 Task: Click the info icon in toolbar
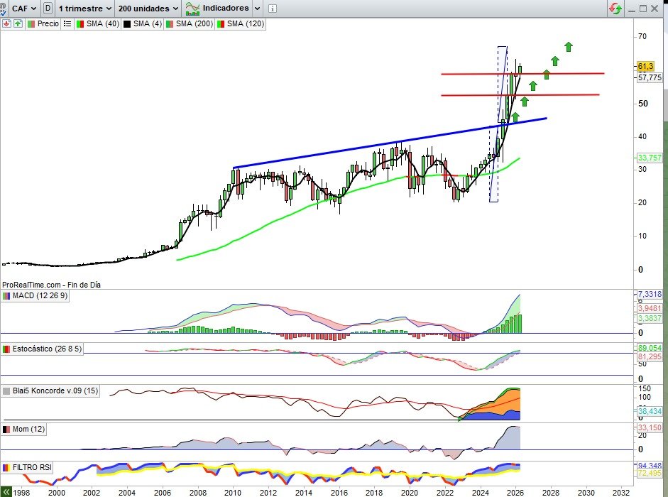273,9
